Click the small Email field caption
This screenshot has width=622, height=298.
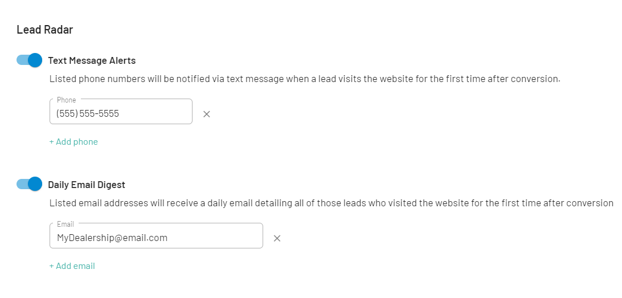(66, 224)
